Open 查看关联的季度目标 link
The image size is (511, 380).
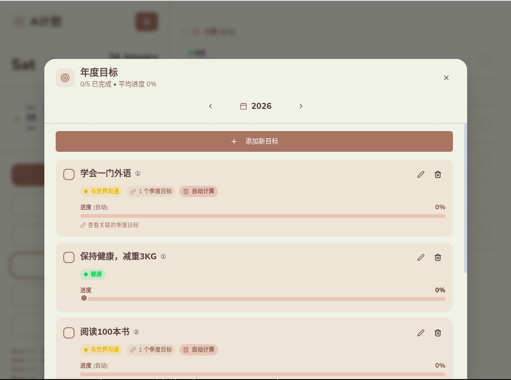[110, 225]
